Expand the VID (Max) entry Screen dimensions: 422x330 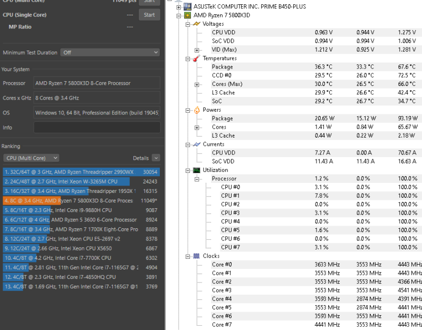tap(197, 50)
